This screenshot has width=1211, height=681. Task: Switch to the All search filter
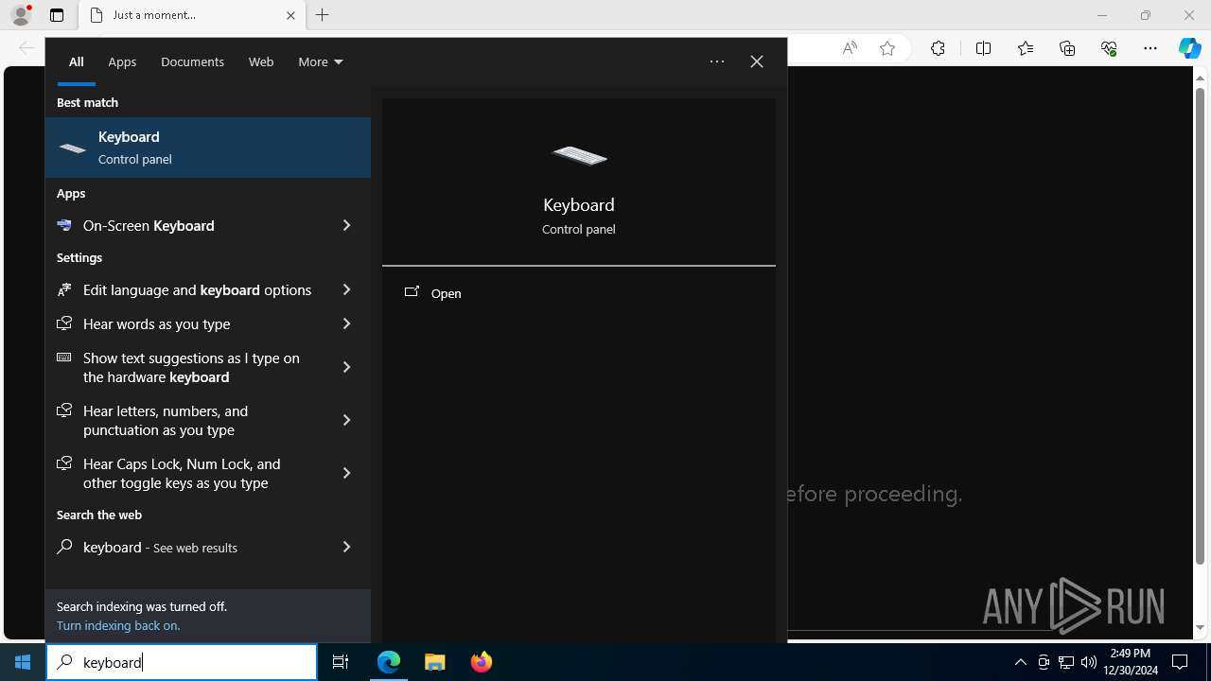[x=76, y=61]
